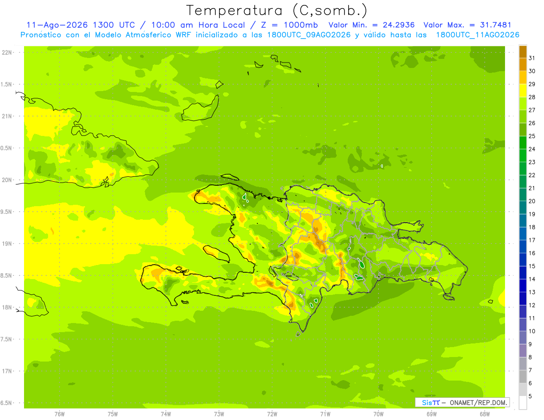The width and height of the screenshot is (544, 420).
Task: Click the '21N' latitude label
Action: (x=7, y=116)
